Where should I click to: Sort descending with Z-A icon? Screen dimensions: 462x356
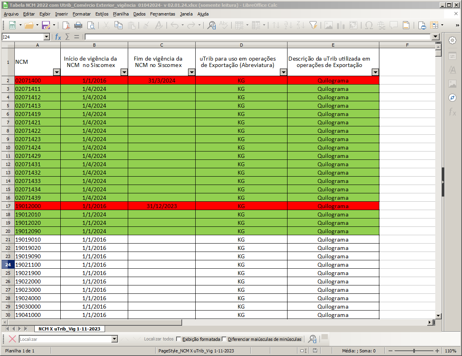point(301,25)
